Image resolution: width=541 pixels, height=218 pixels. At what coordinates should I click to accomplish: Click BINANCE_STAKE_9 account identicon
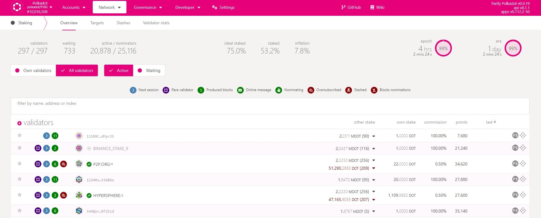click(79, 148)
